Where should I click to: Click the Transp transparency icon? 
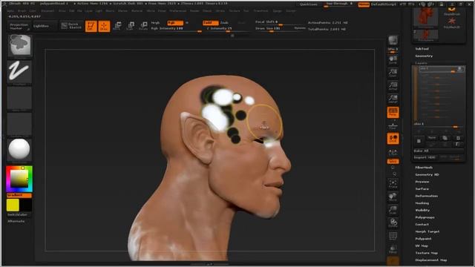click(x=393, y=249)
